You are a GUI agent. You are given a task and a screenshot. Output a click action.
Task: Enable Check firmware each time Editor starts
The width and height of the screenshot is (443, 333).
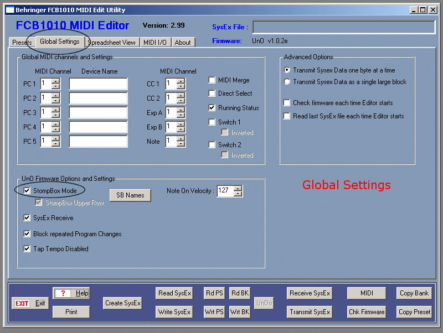[287, 103]
